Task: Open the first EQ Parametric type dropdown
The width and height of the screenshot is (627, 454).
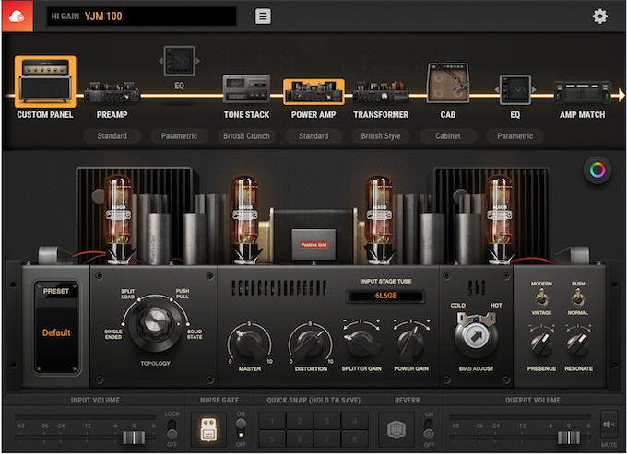Action: coord(179,135)
